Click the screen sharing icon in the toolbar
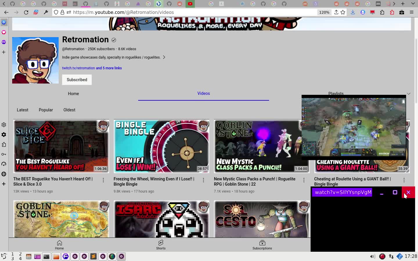The height and width of the screenshot is (261, 418). click(x=372, y=12)
